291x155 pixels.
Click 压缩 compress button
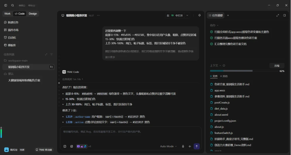pyautogui.click(x=277, y=66)
